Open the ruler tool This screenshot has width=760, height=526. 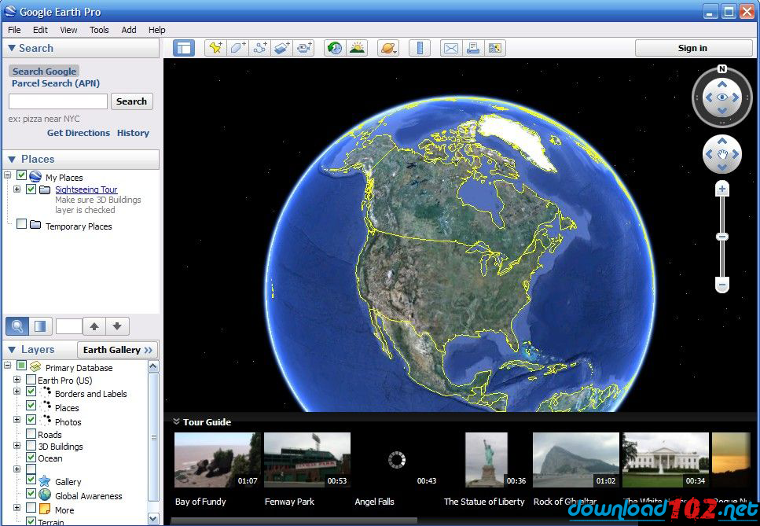(420, 48)
